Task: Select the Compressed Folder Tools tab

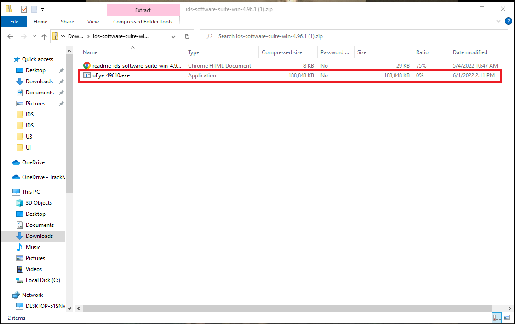Action: point(143,22)
